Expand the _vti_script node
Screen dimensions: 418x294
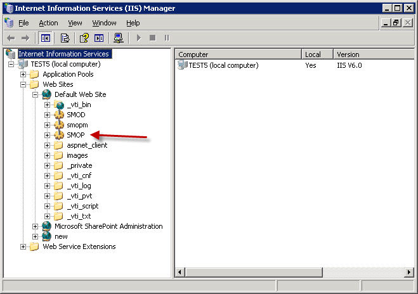point(47,206)
